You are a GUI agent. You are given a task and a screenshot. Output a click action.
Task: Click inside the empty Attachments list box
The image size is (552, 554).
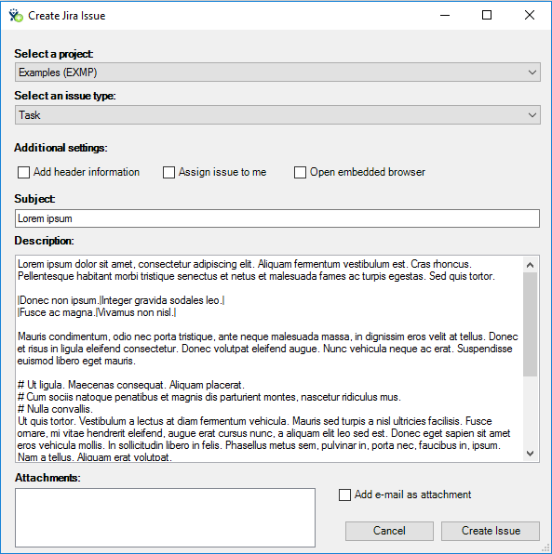click(x=165, y=518)
